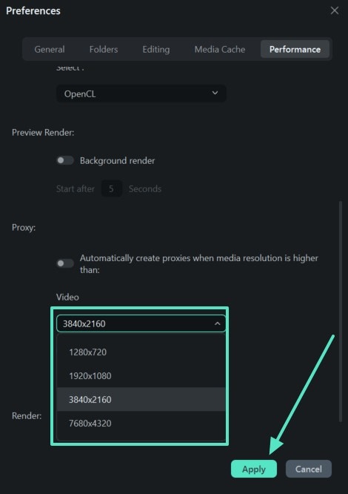Click the Start after seconds field
This screenshot has width=348, height=494.
click(111, 188)
